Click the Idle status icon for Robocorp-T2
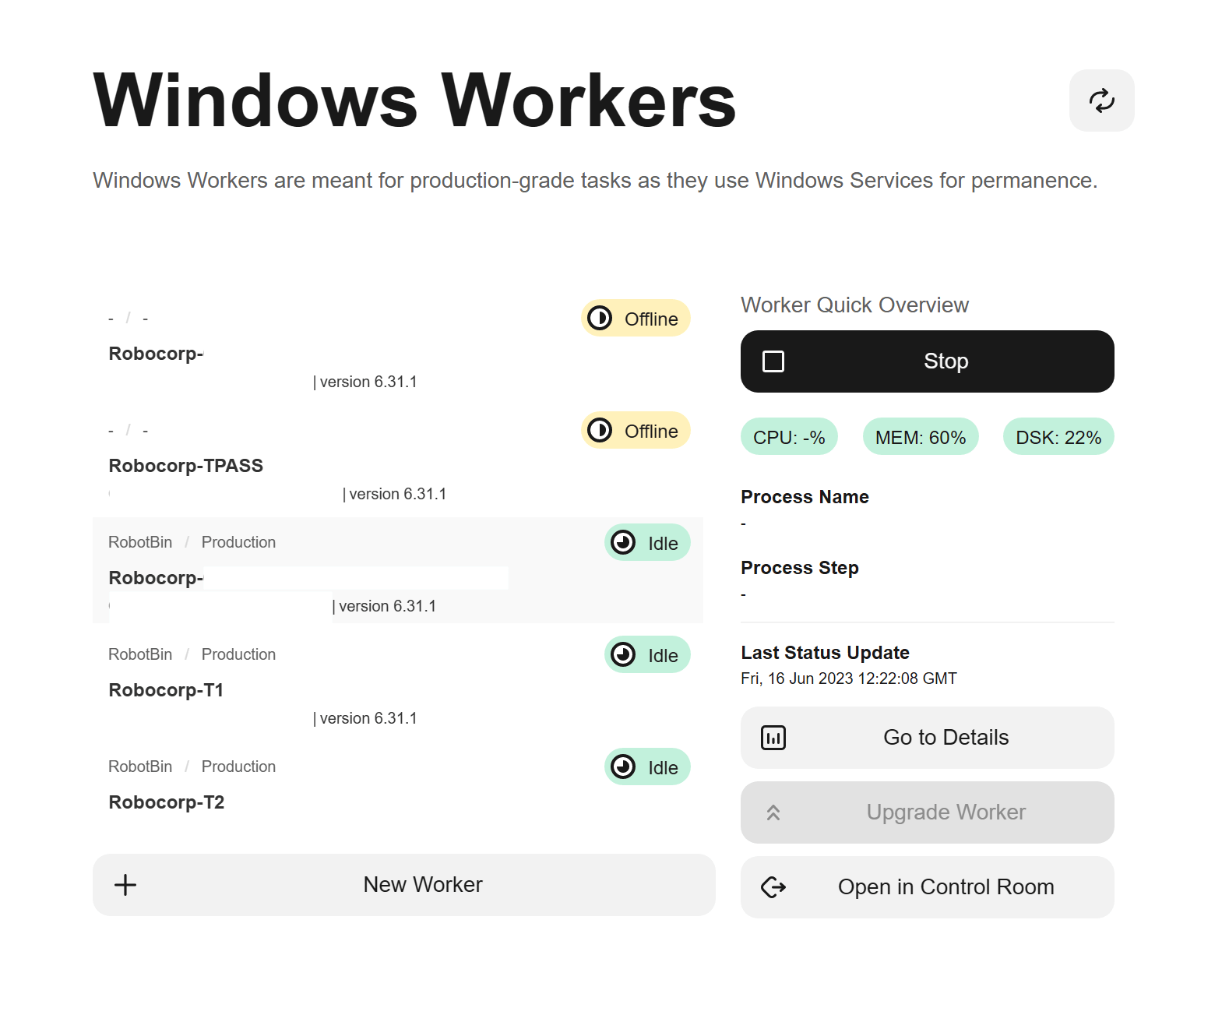This screenshot has height=1015, width=1229. click(x=623, y=767)
